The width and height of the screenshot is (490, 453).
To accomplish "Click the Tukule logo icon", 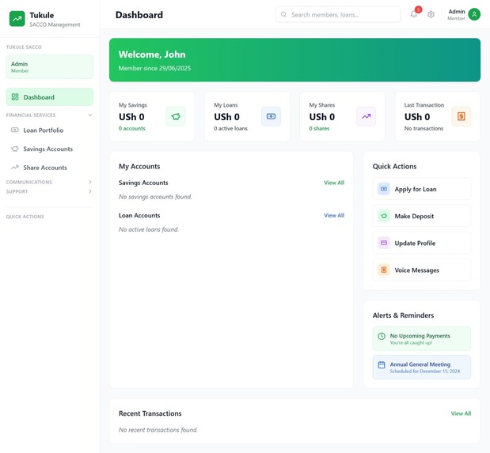I will pyautogui.click(x=17, y=19).
